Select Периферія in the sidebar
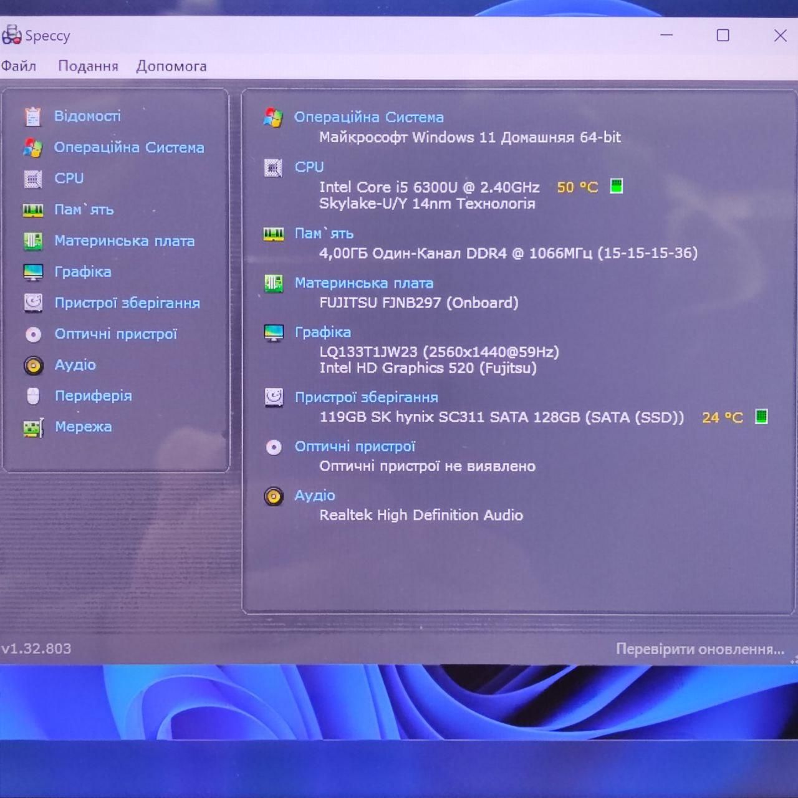This screenshot has width=798, height=798. (94, 396)
